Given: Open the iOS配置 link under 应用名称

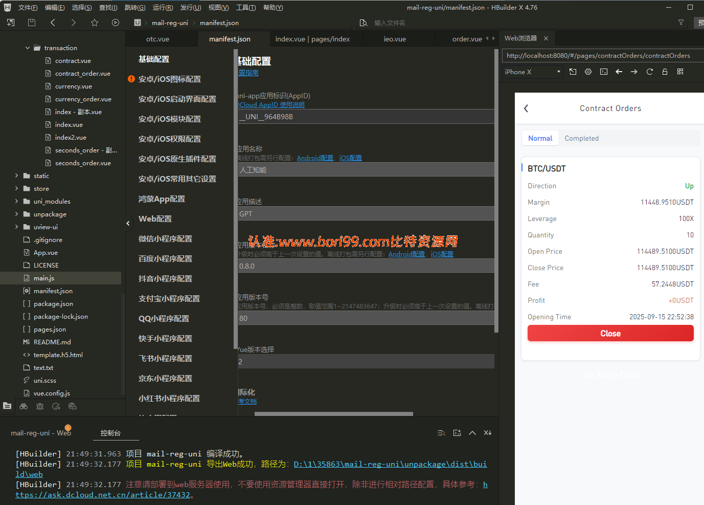Looking at the screenshot, I should pyautogui.click(x=350, y=158).
